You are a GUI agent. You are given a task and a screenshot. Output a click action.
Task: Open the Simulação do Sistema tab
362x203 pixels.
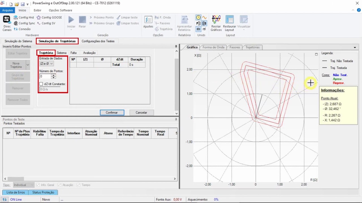pyautogui.click(x=18, y=41)
